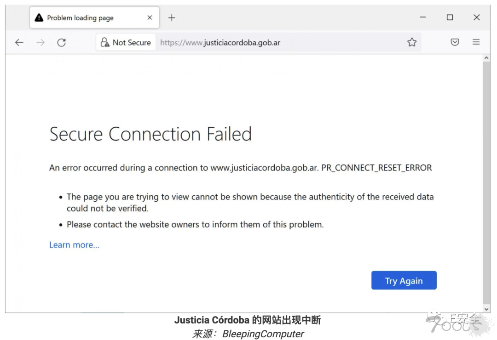Viewport: 497px width, 340px height.
Task: Open the Learn more link
Action: pos(74,245)
